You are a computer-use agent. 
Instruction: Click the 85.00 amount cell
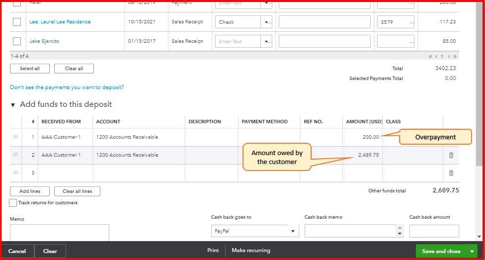(449, 41)
